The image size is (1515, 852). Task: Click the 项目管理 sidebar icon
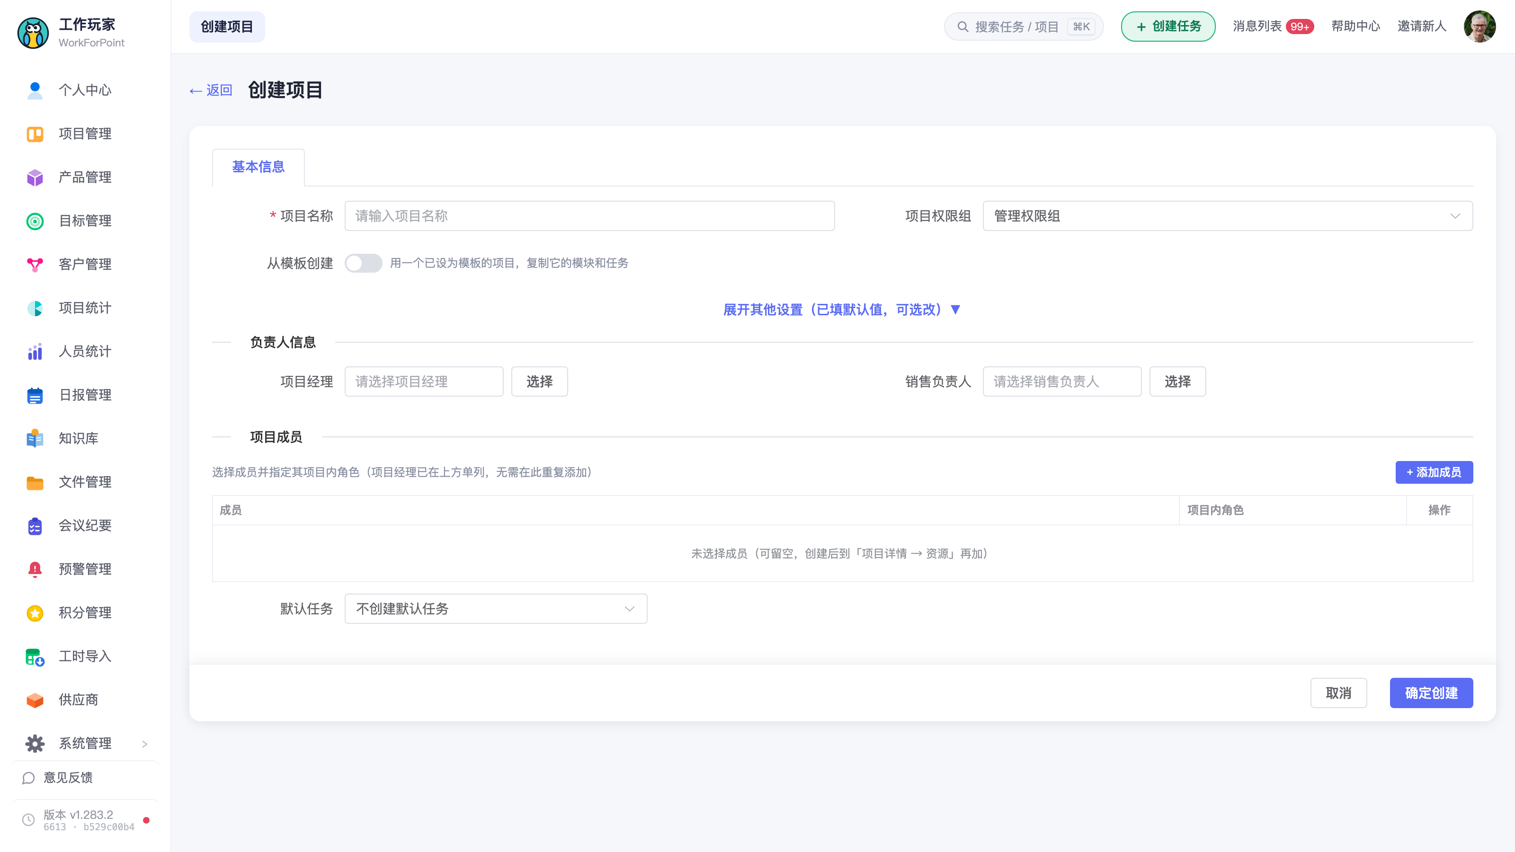pyautogui.click(x=35, y=134)
